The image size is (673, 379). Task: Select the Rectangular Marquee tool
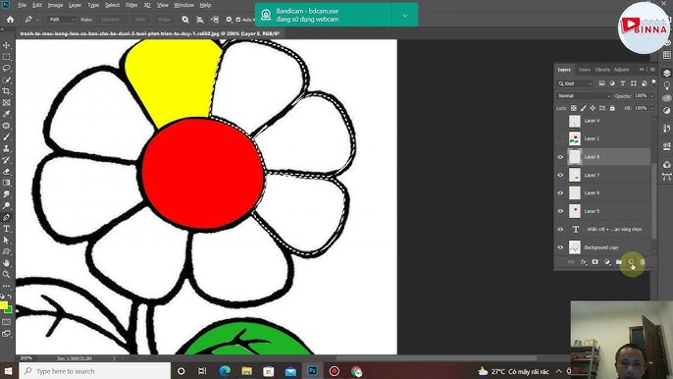point(6,57)
